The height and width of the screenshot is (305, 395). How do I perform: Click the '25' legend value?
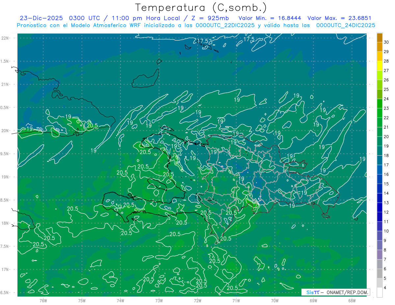point(386,89)
